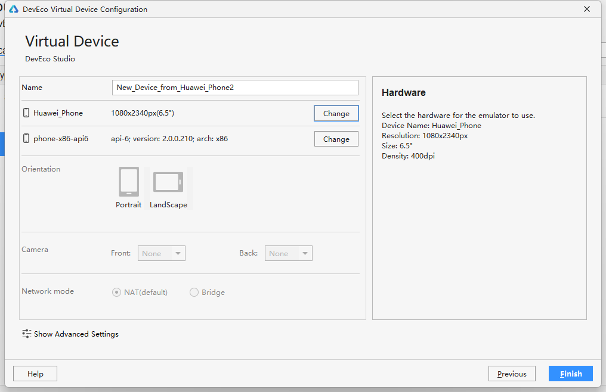606x392 pixels.
Task: Change the Huawei_Phone hardware device
Action: (x=336, y=113)
